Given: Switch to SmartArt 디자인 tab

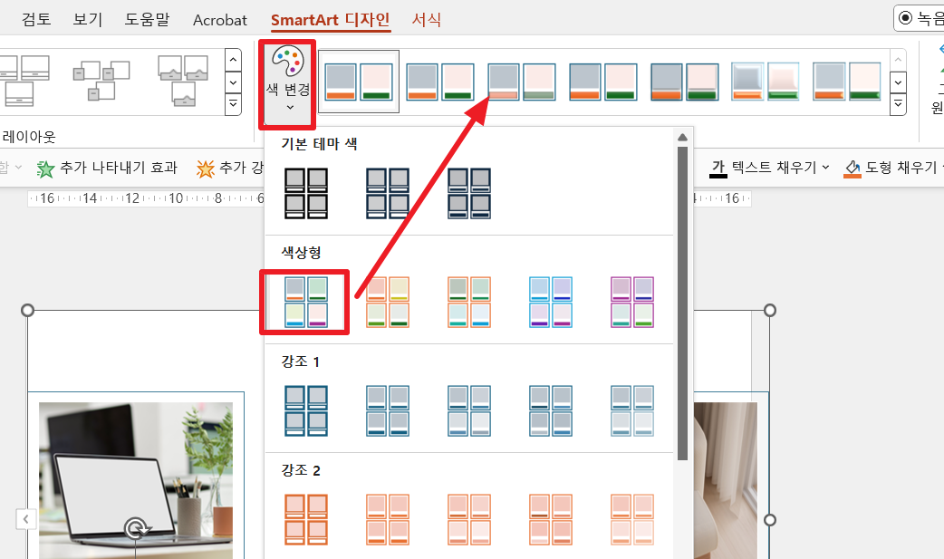Looking at the screenshot, I should [331, 20].
